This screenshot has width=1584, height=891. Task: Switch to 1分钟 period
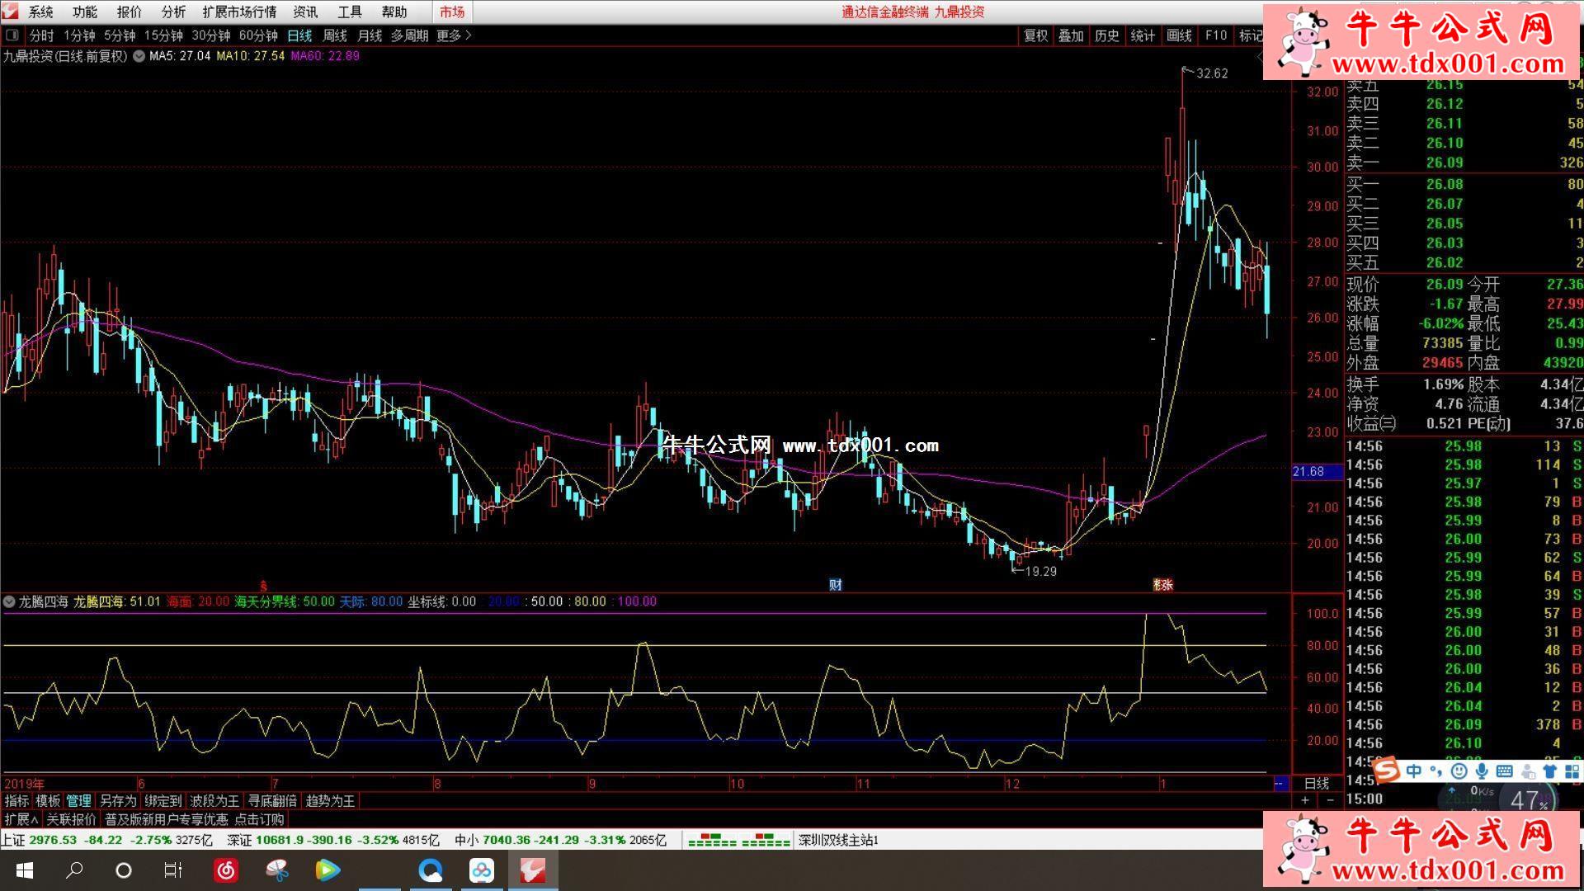coord(80,35)
